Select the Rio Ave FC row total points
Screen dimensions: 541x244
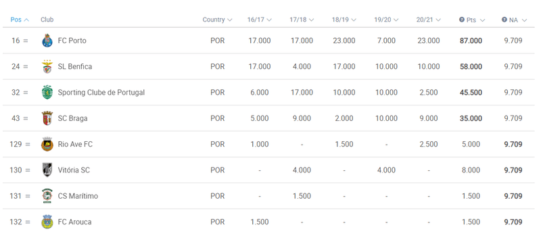[471, 144]
